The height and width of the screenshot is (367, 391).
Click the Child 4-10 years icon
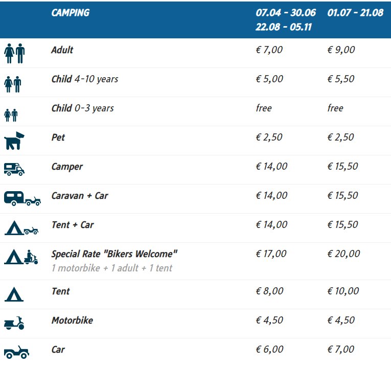click(x=13, y=83)
